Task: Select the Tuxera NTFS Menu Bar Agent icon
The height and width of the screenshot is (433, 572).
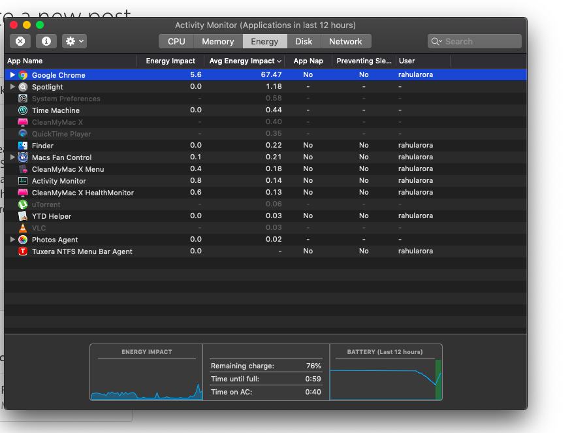Action: (23, 251)
